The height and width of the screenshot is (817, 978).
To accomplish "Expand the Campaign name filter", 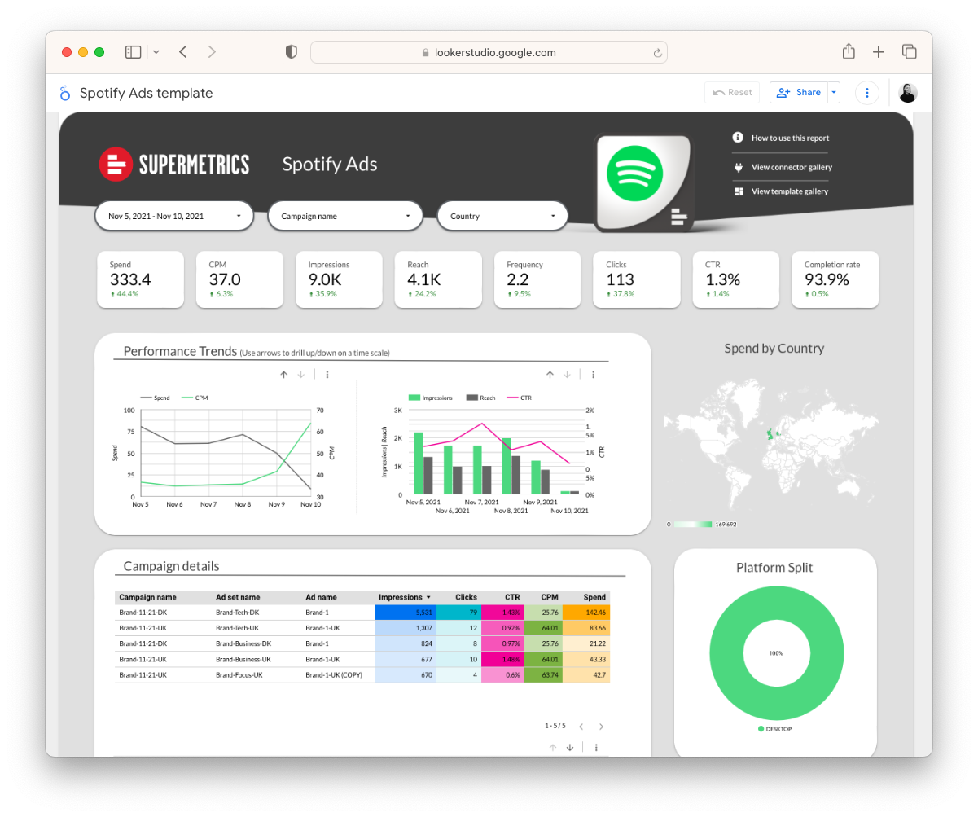I will tap(345, 217).
